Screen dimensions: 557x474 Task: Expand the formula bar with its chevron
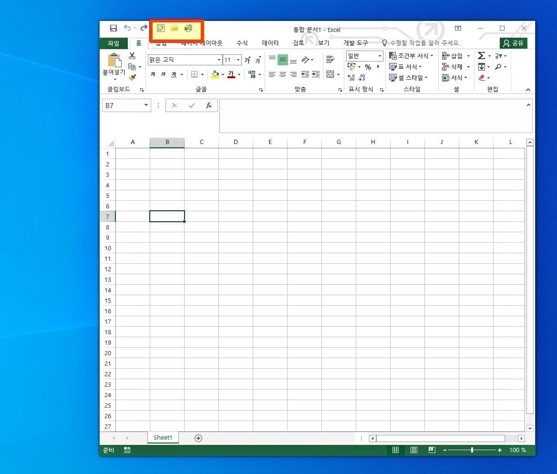[528, 105]
